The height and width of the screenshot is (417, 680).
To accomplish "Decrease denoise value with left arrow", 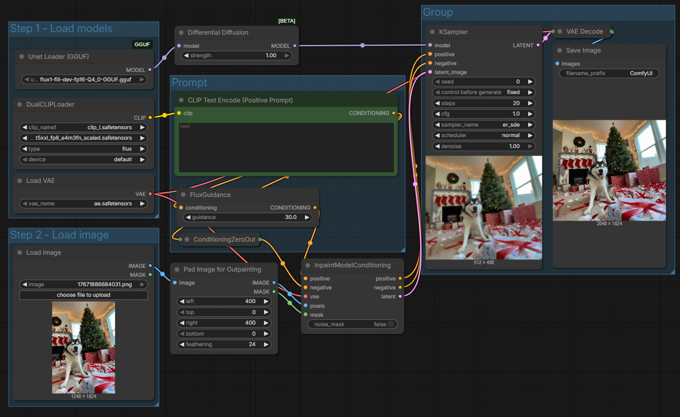I will pyautogui.click(x=437, y=147).
